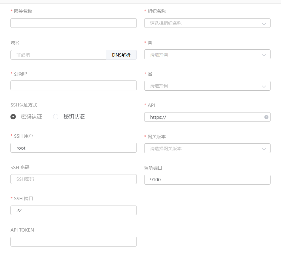
Task: Click the SSH 用户 field containing root
Action: coord(73,148)
